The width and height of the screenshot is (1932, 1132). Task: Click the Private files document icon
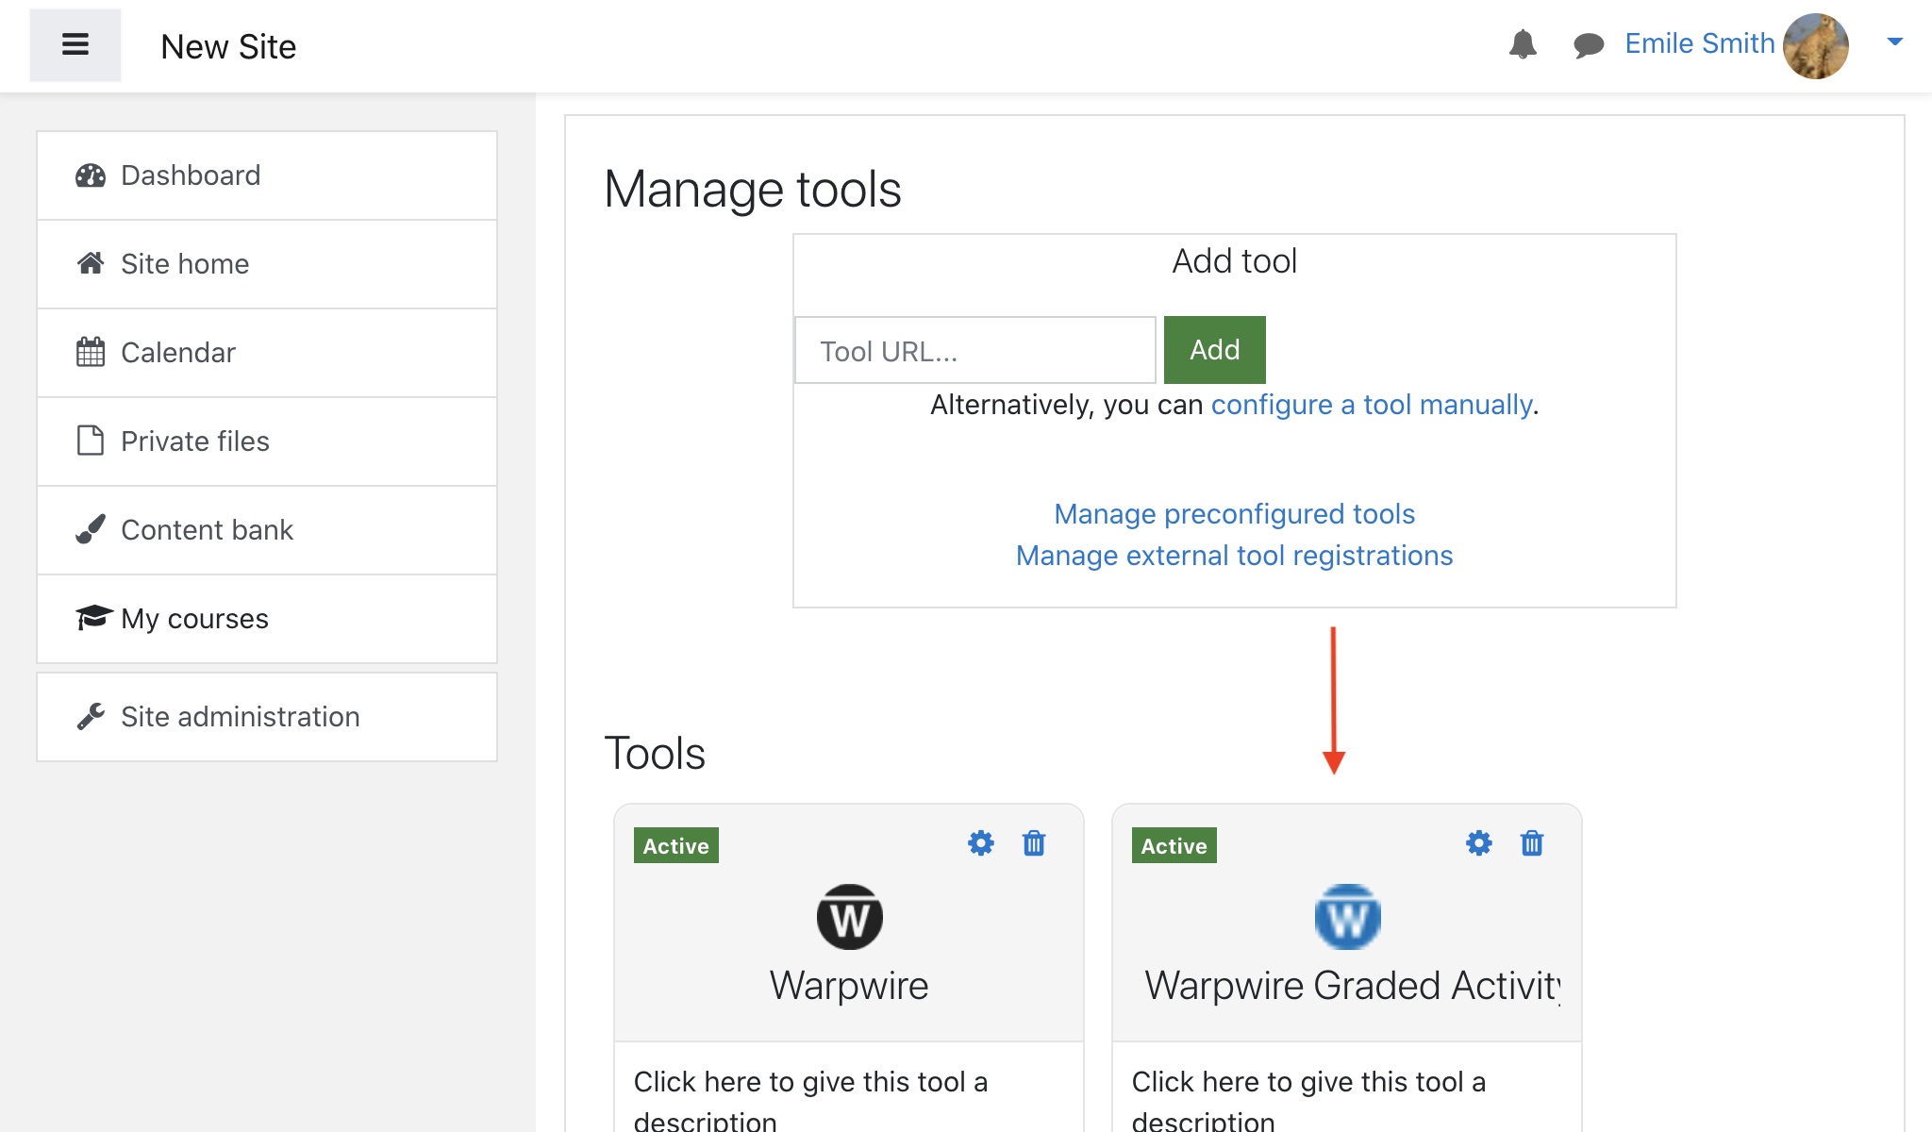coord(91,441)
